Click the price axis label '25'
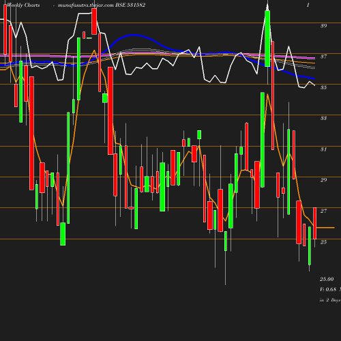The height and width of the screenshot is (341, 341). 324,242
